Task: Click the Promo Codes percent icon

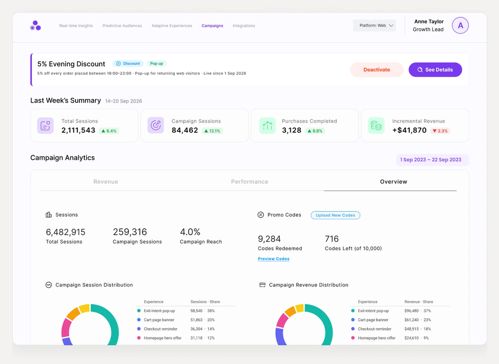Action: click(x=261, y=215)
